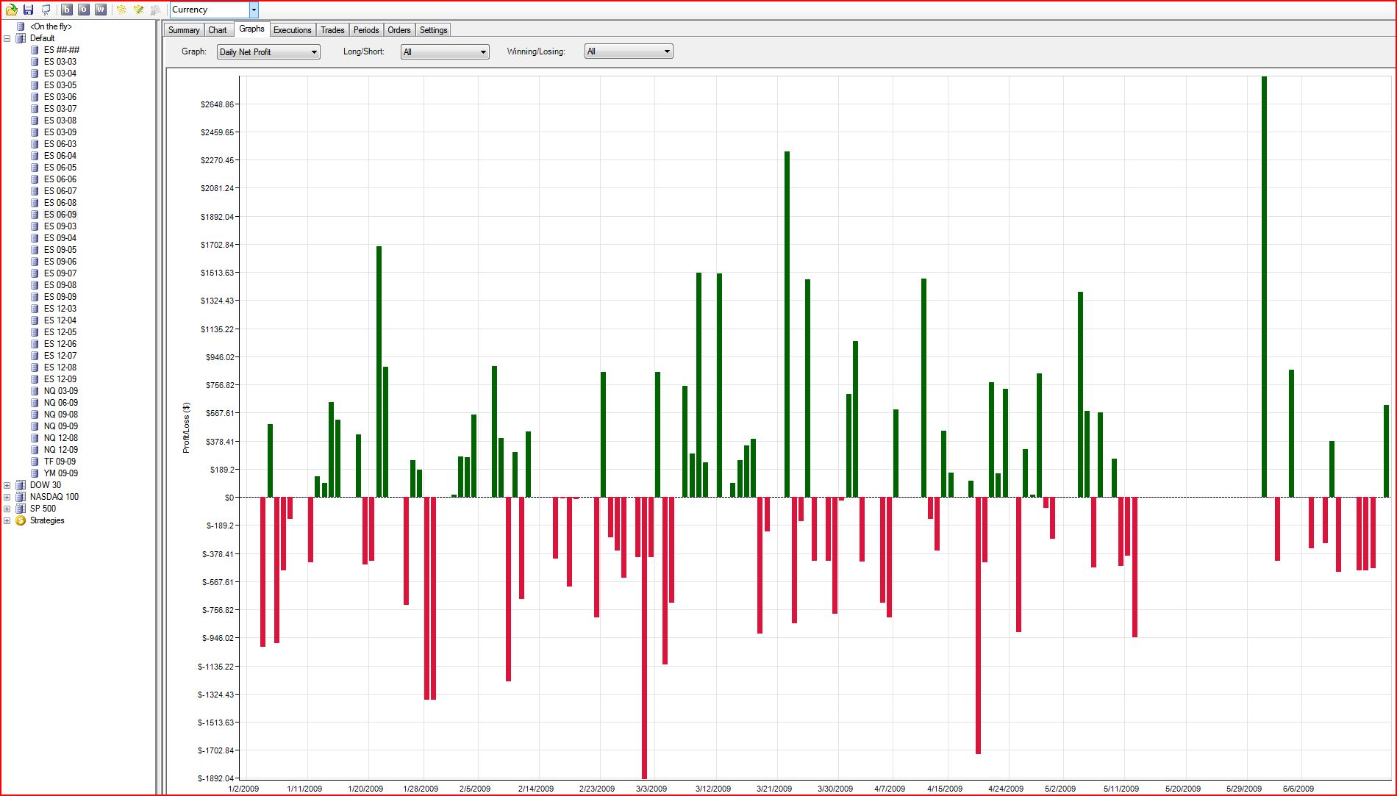The height and width of the screenshot is (796, 1397).
Task: Click the yellow lines icon after 'w' button
Action: click(x=122, y=10)
